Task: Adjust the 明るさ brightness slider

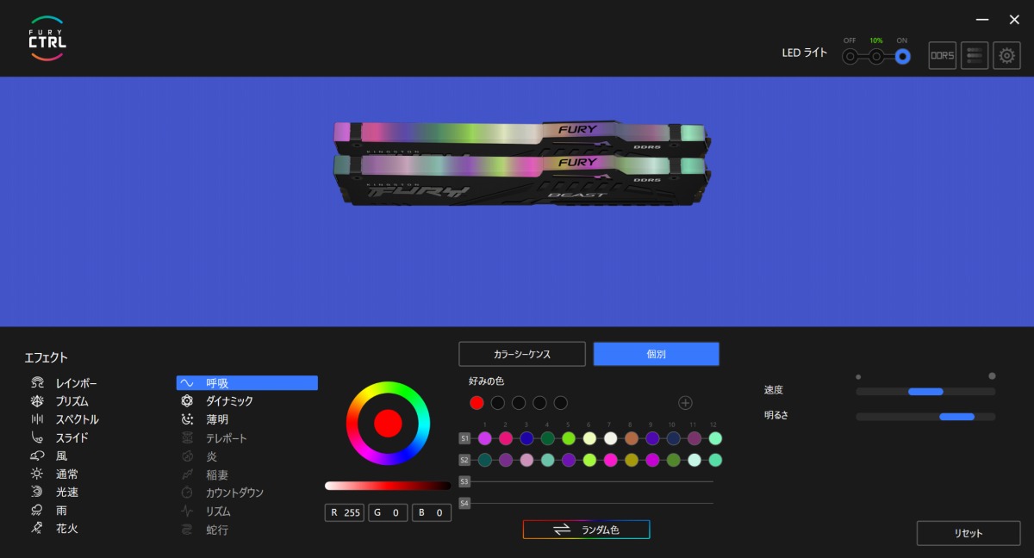Action: click(925, 417)
